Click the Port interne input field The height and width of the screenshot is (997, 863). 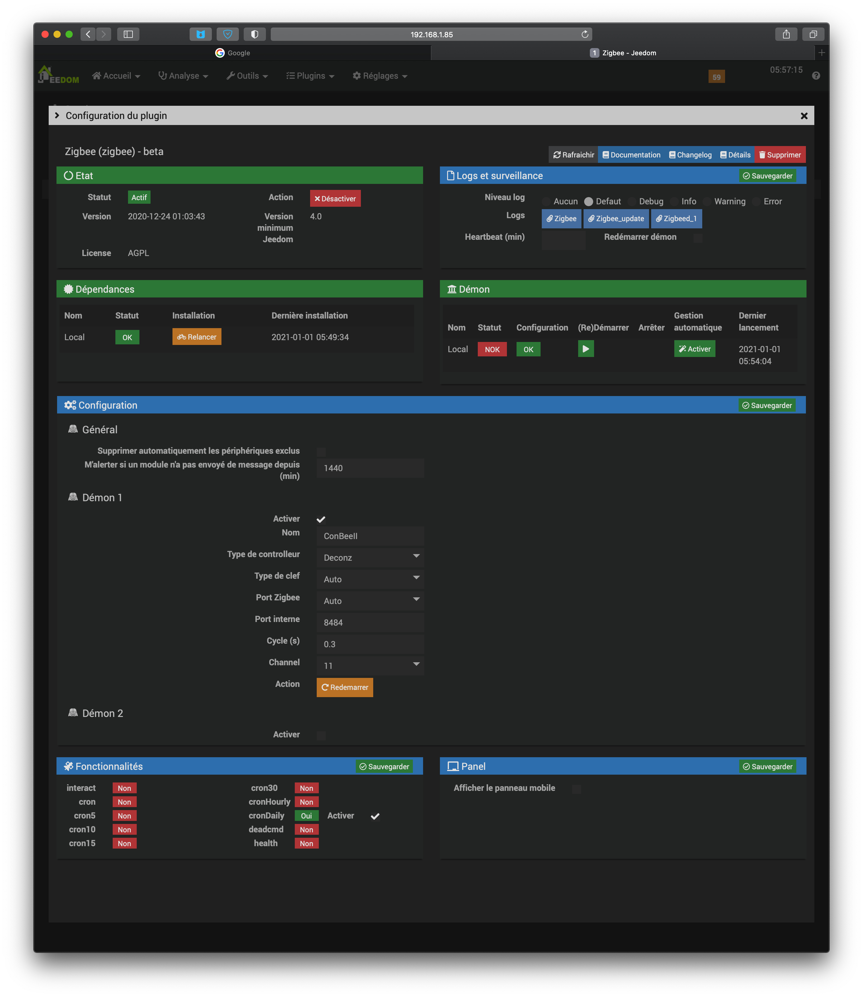(370, 622)
